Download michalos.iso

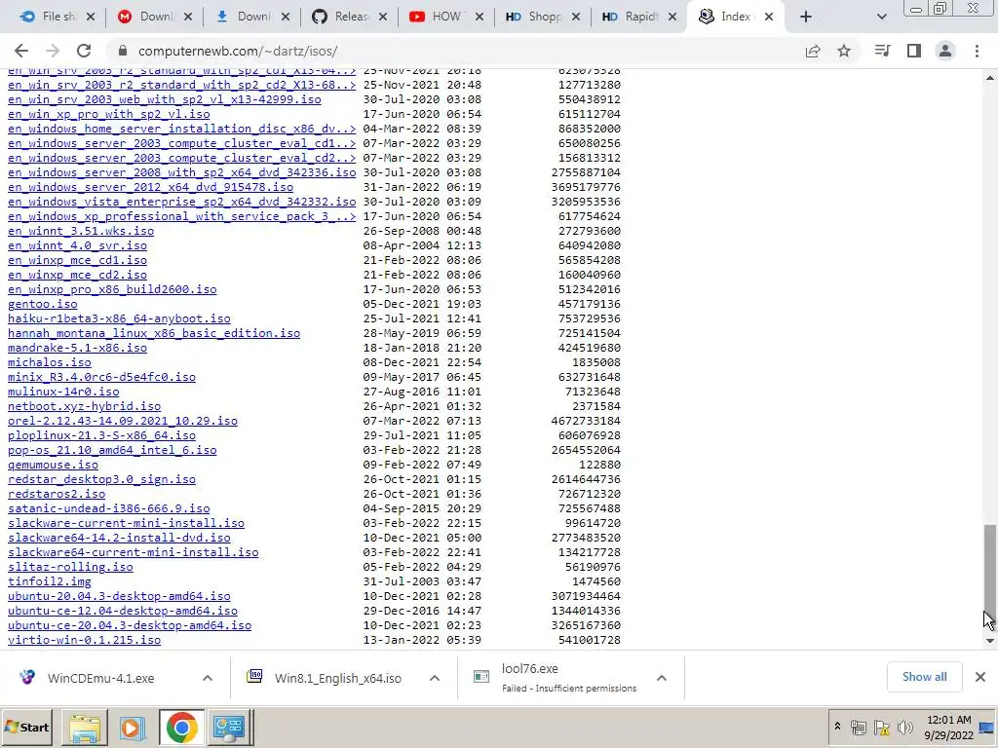point(50,362)
